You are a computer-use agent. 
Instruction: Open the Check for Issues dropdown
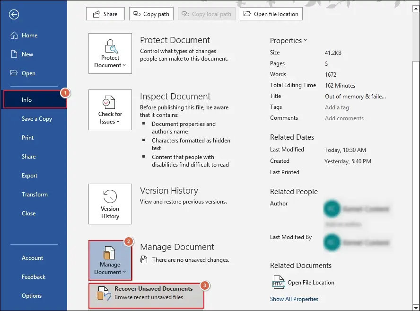(110, 110)
